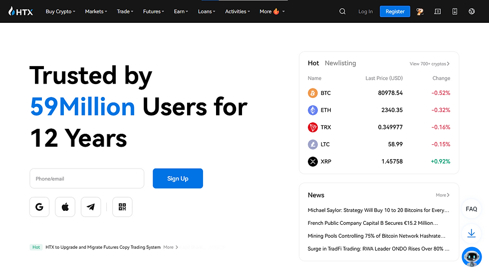
Task: Open the floating FAQ button
Action: tap(472, 209)
